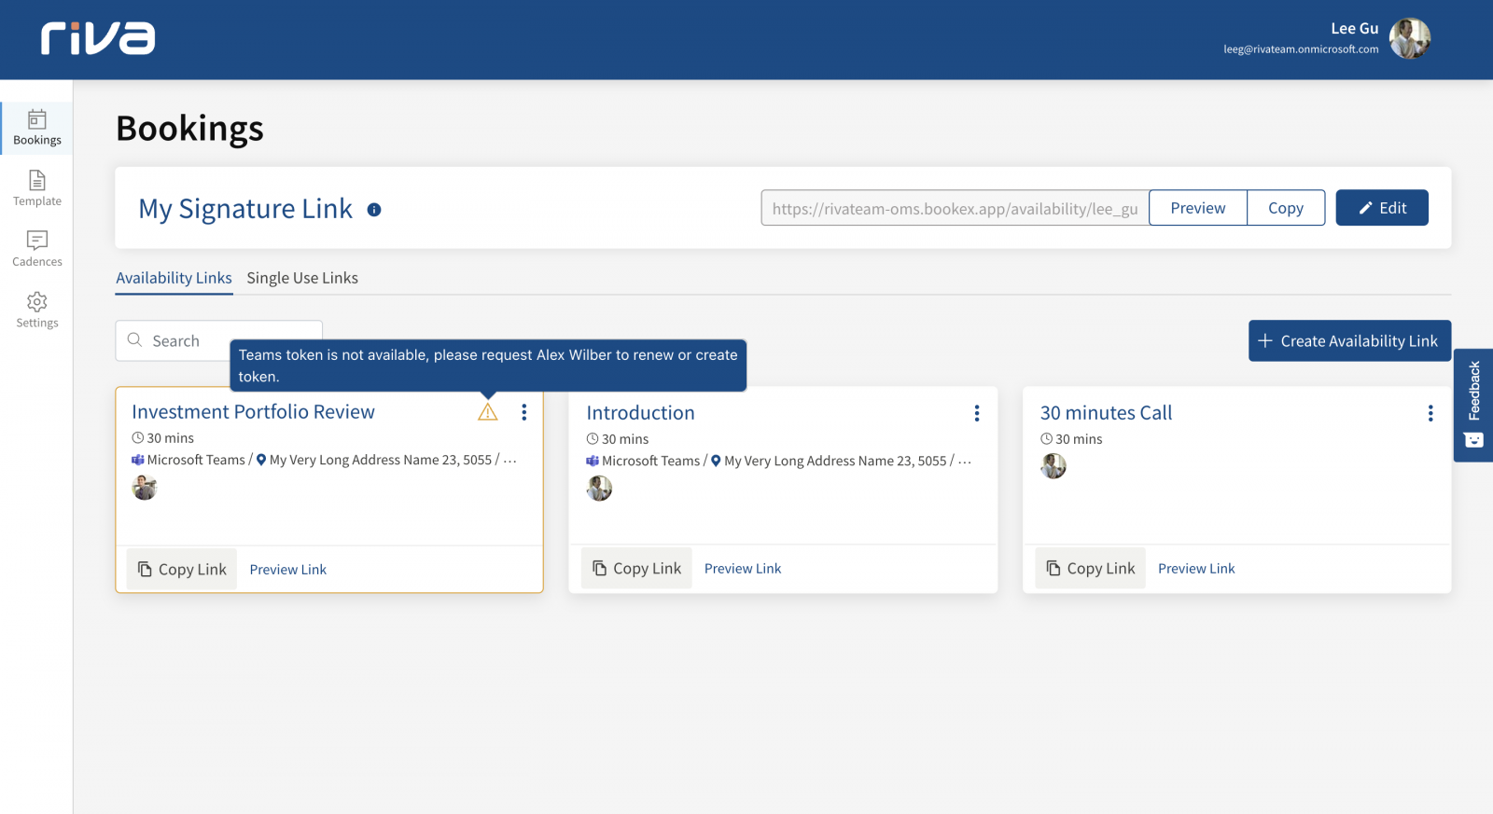Open the Investment Portfolio Review title
Image resolution: width=1493 pixels, height=814 pixels.
click(x=253, y=412)
